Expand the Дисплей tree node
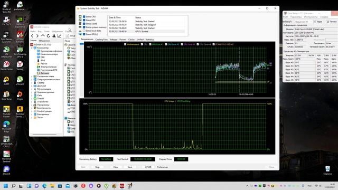The image size is (338, 190). [32, 85]
